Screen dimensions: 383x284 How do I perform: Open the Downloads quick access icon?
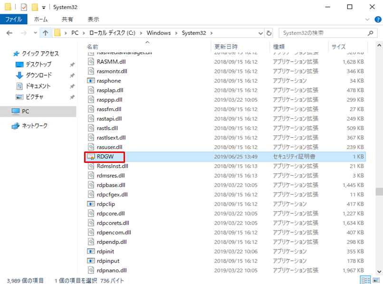[x=19, y=75]
